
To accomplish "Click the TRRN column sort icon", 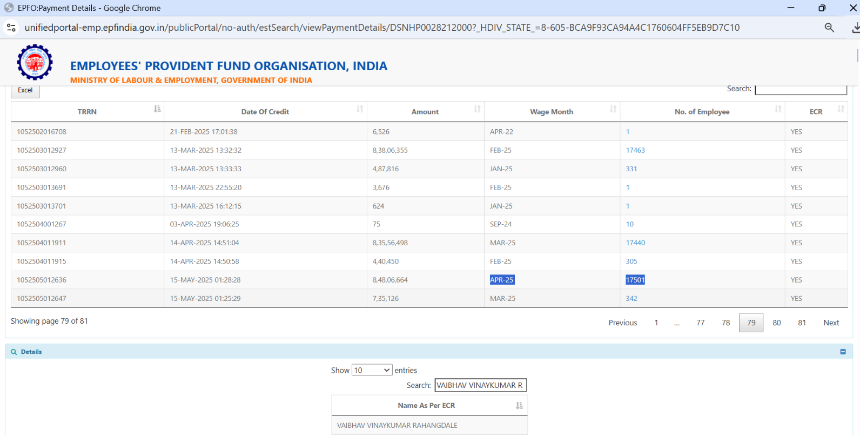I will (157, 109).
